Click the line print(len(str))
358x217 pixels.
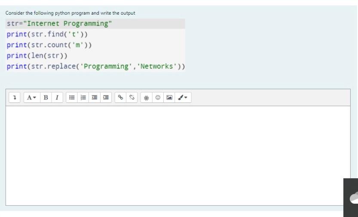tap(37, 56)
